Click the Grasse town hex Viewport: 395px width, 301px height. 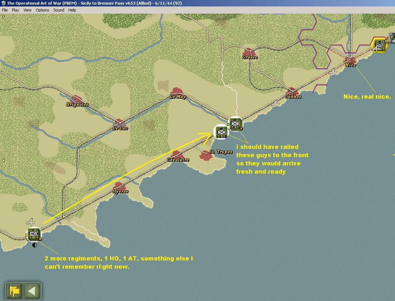[249, 53]
